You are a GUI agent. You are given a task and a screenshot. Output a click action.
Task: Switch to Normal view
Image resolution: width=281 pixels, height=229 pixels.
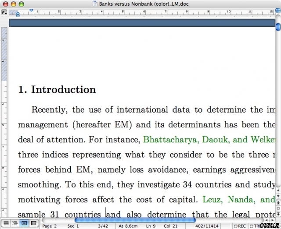tap(6, 223)
